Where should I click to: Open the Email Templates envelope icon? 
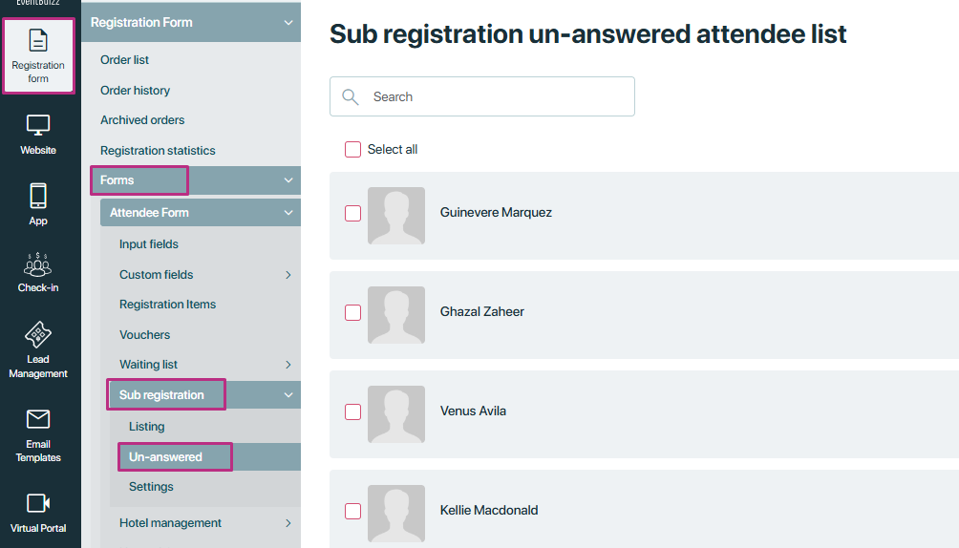pyautogui.click(x=38, y=419)
